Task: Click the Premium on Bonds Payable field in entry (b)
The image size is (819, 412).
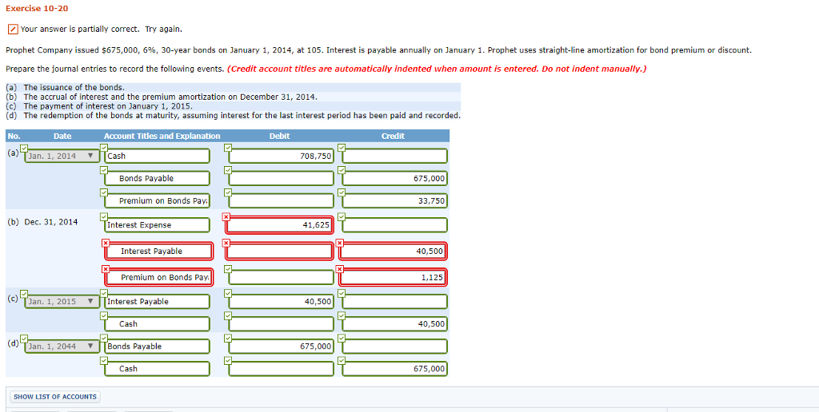Action: (x=159, y=277)
